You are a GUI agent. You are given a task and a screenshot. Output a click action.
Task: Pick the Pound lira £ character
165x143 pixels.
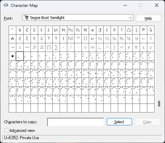pyautogui.click(x=49, y=30)
